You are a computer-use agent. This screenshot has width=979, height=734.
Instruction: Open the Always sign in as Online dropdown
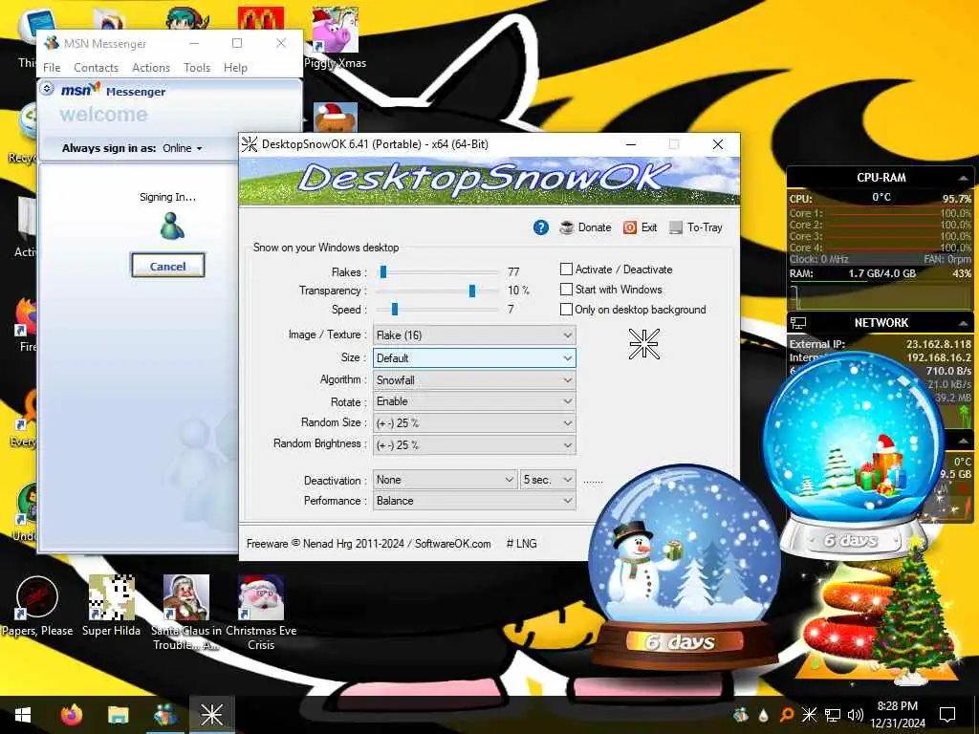click(183, 148)
